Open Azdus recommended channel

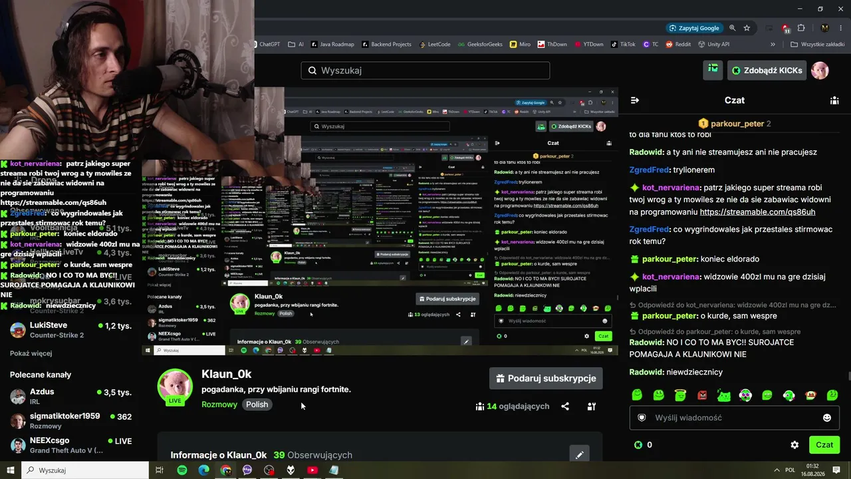[x=71, y=397]
